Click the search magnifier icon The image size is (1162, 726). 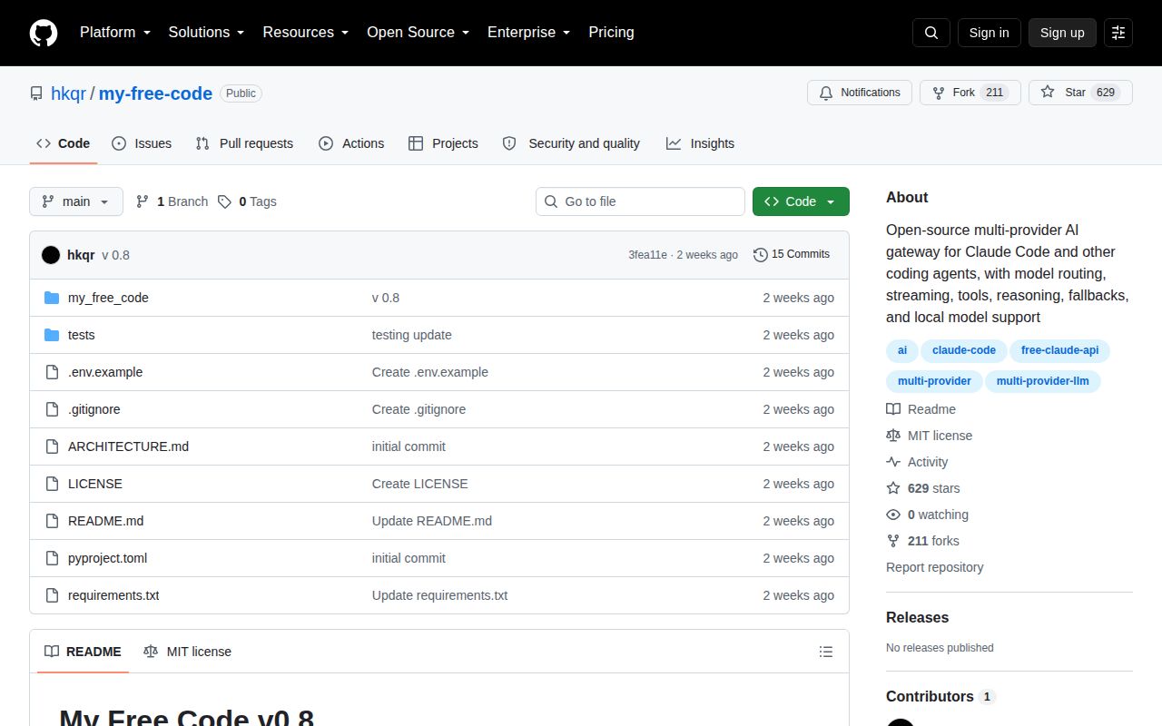[931, 33]
